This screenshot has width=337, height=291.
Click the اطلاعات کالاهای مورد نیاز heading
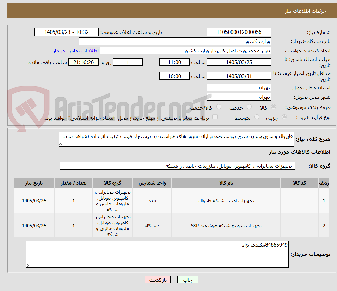point(300,152)
